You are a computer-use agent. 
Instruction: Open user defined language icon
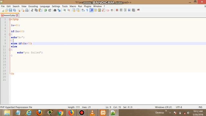pyautogui.click(x=95, y=10)
